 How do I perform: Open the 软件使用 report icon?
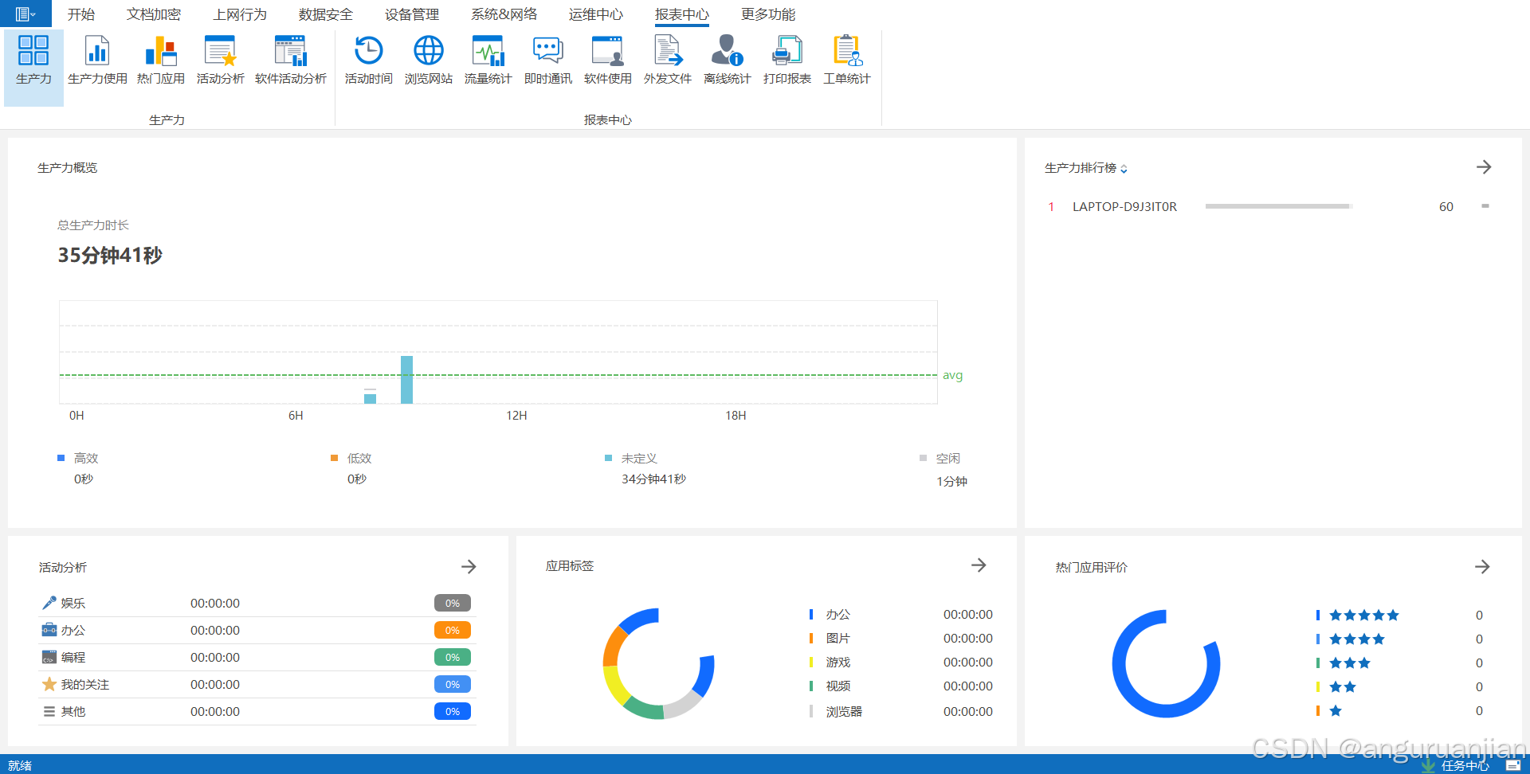coord(608,61)
